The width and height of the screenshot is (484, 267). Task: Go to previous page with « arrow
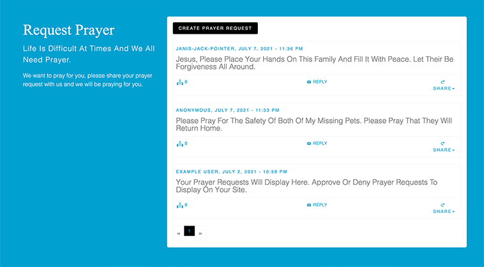click(x=179, y=233)
